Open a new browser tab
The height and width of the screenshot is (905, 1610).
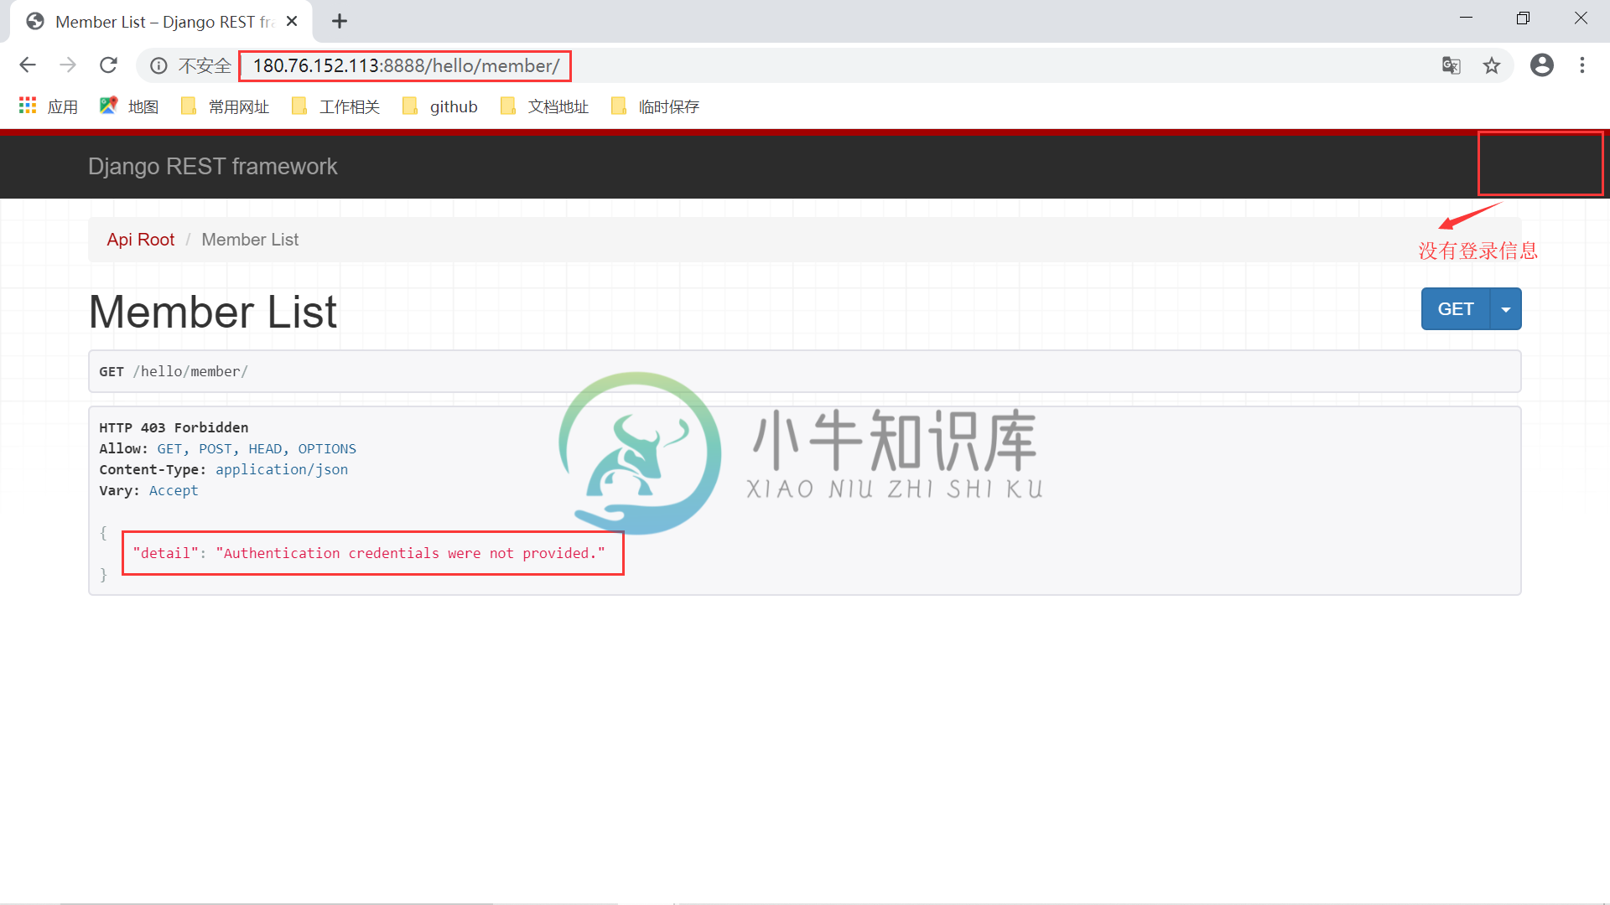(x=340, y=22)
